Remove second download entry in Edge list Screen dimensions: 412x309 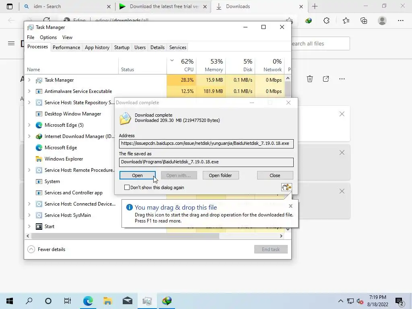(x=342, y=152)
